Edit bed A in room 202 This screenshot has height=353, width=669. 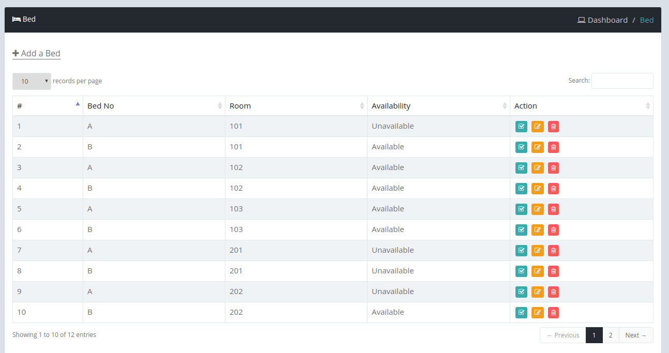[537, 292]
